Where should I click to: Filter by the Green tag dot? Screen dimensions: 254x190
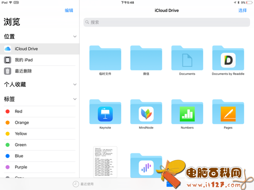pos(8,145)
